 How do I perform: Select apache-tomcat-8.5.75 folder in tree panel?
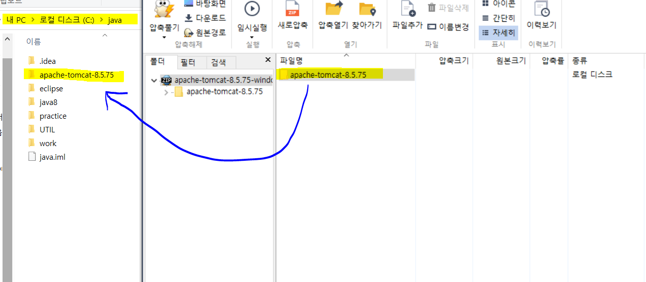(x=218, y=92)
